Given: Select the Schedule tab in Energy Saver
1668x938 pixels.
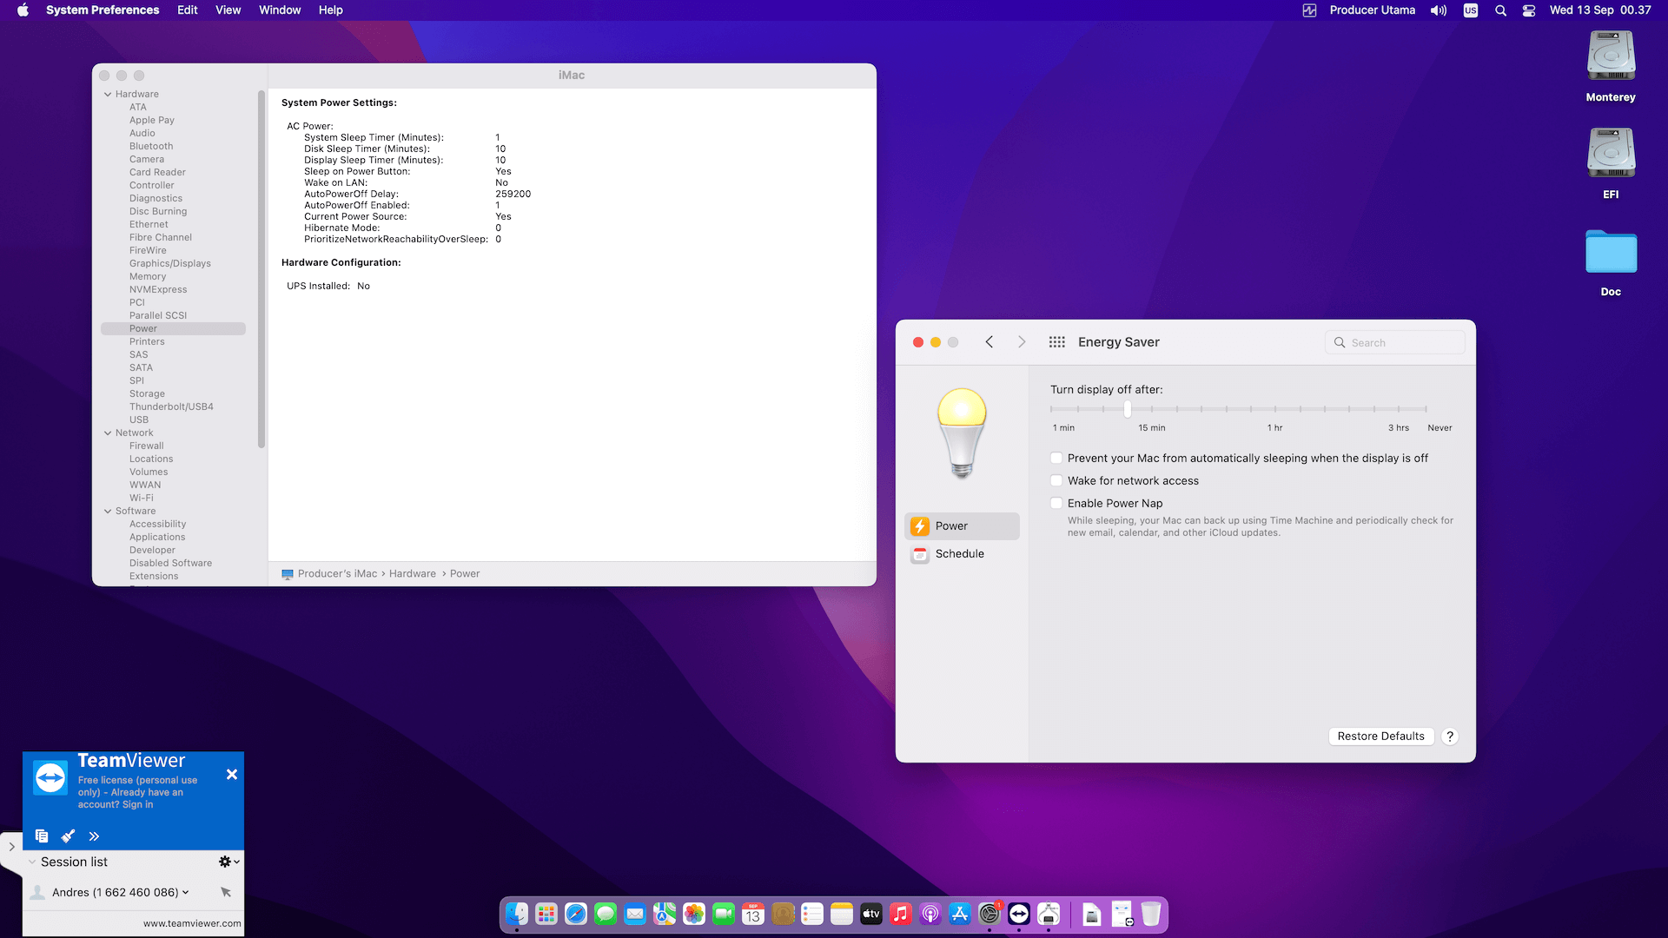Looking at the screenshot, I should pyautogui.click(x=962, y=554).
